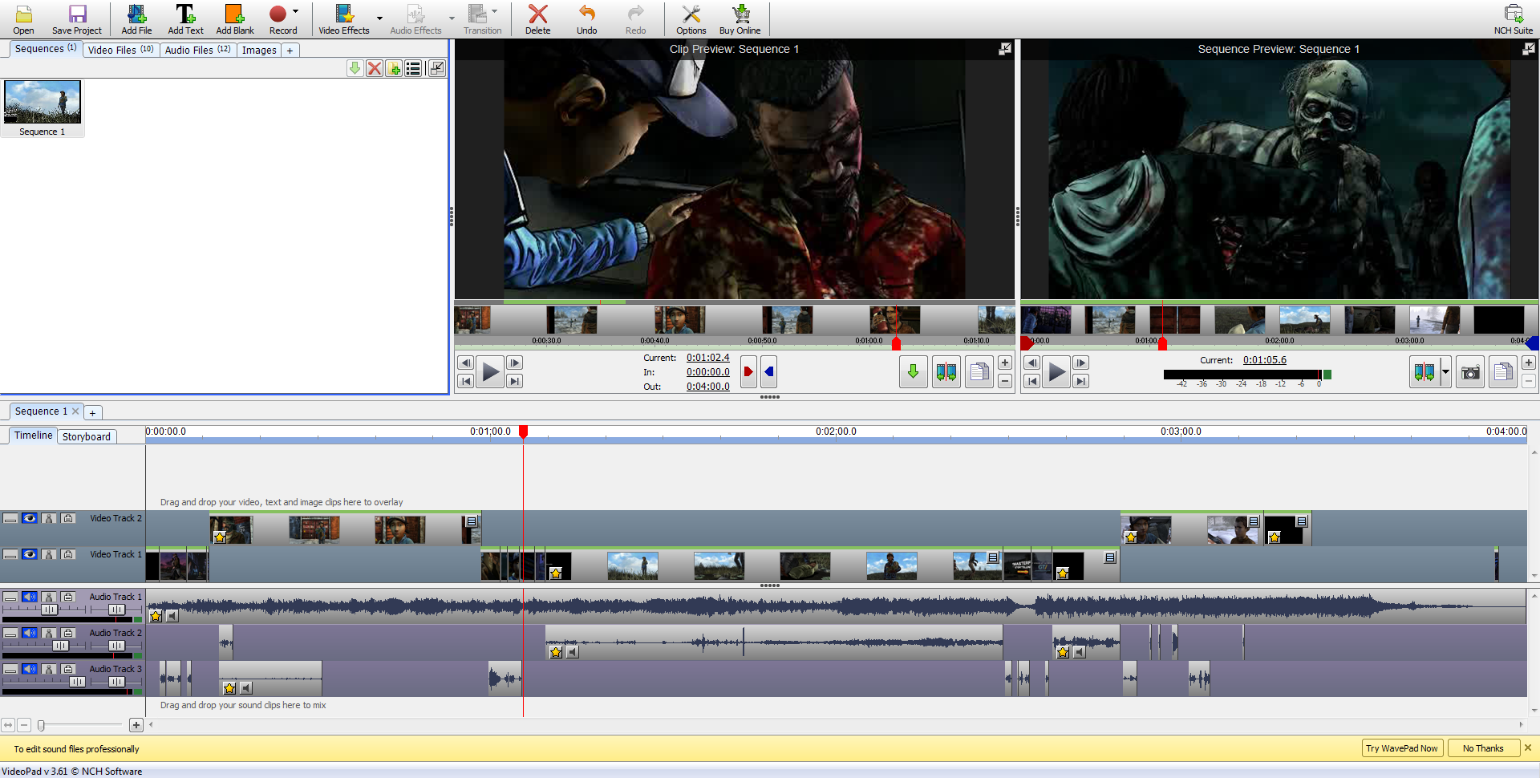Pop out the Sequence Preview window
This screenshot has width=1540, height=778.
click(1529, 49)
